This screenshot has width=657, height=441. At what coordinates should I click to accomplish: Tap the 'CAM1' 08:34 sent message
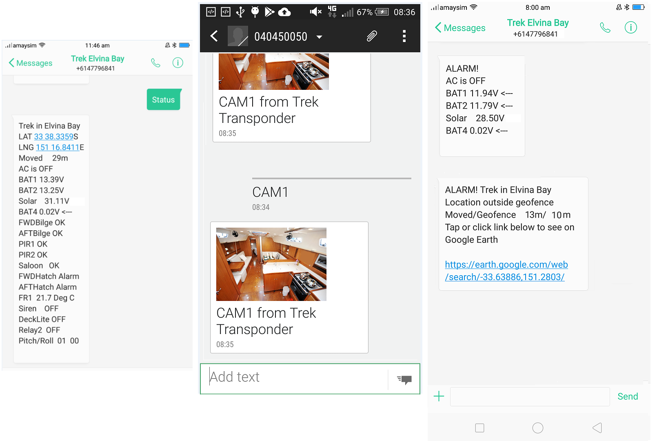tap(271, 192)
